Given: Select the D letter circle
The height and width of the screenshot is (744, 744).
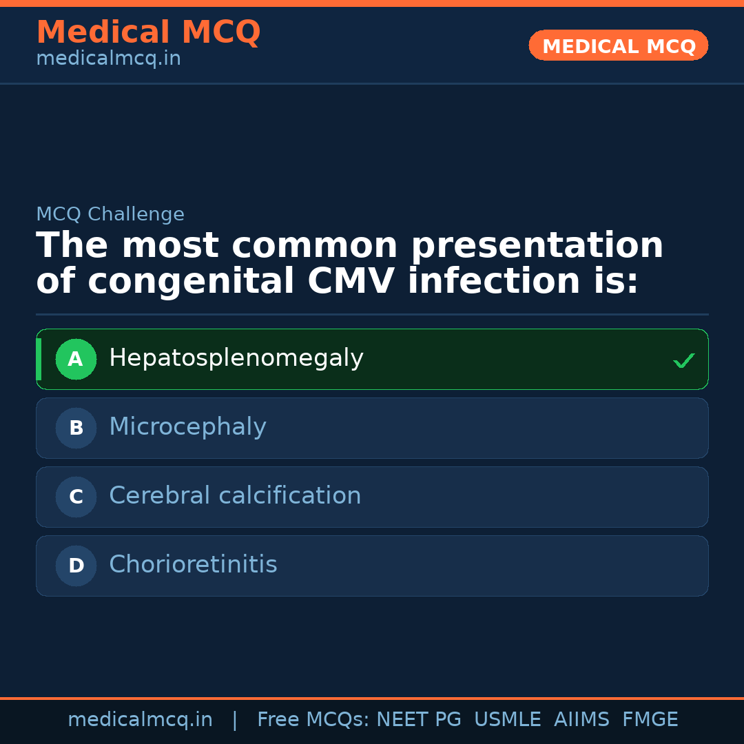Looking at the screenshot, I should [x=76, y=566].
